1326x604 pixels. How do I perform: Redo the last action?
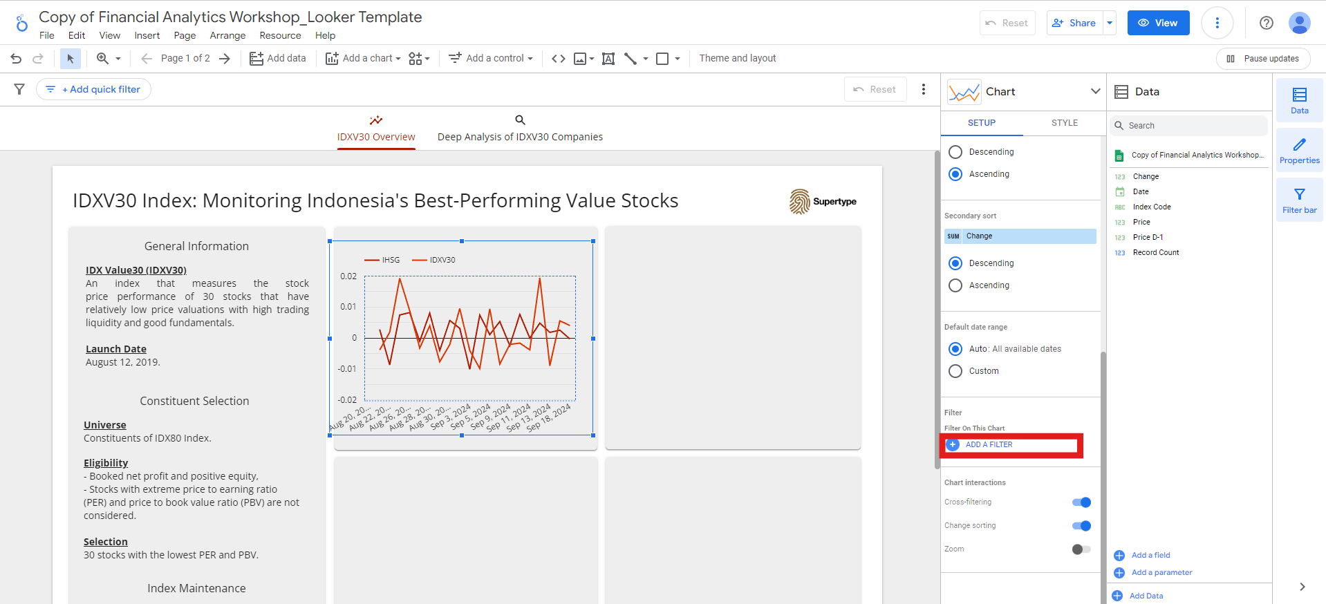[38, 59]
